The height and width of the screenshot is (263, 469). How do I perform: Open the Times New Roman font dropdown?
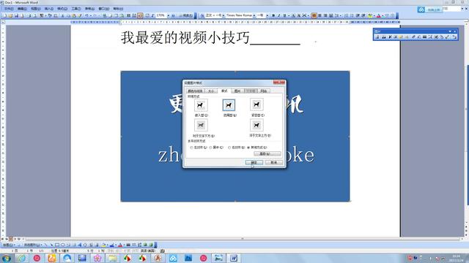tap(254, 15)
